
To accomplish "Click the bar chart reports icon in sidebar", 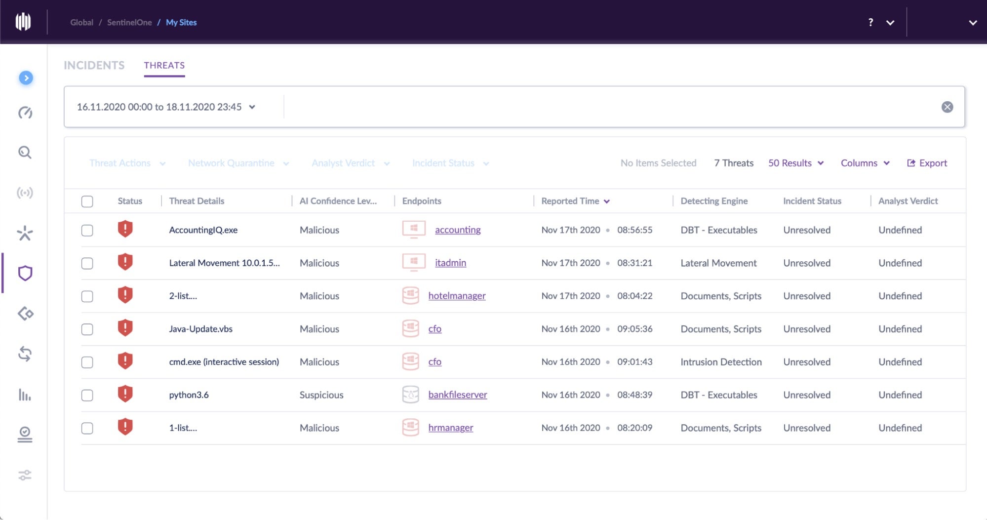I will click(x=25, y=395).
